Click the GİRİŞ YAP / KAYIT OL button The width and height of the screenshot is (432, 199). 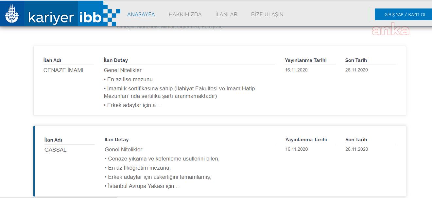point(404,14)
